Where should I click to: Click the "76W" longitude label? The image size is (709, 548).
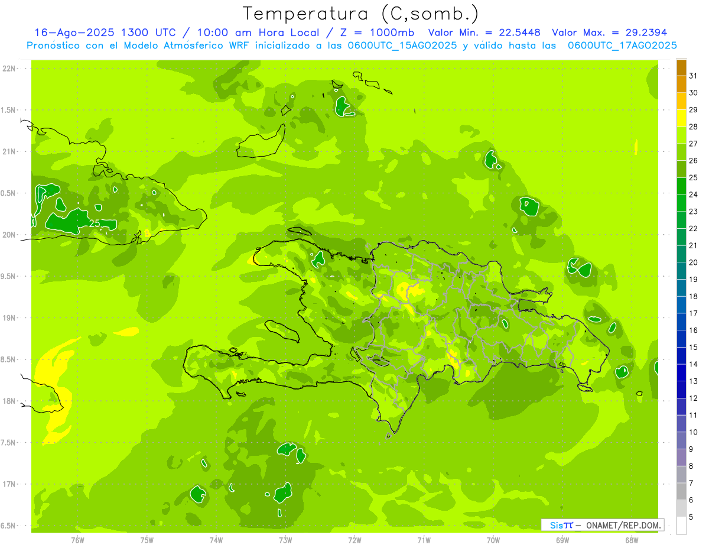[x=77, y=540]
